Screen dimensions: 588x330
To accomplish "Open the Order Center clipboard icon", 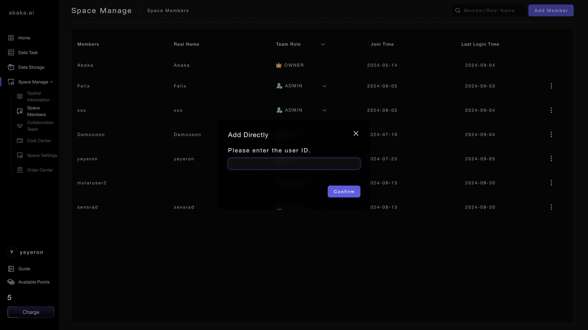I will [20, 170].
